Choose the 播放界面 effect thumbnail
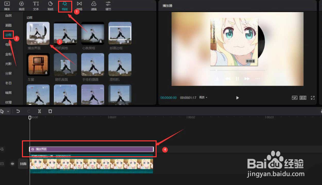Screen dimensions: 322x185 click(x=38, y=33)
